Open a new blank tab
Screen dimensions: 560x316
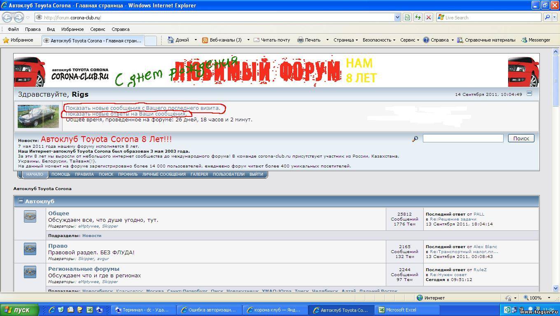151,40
